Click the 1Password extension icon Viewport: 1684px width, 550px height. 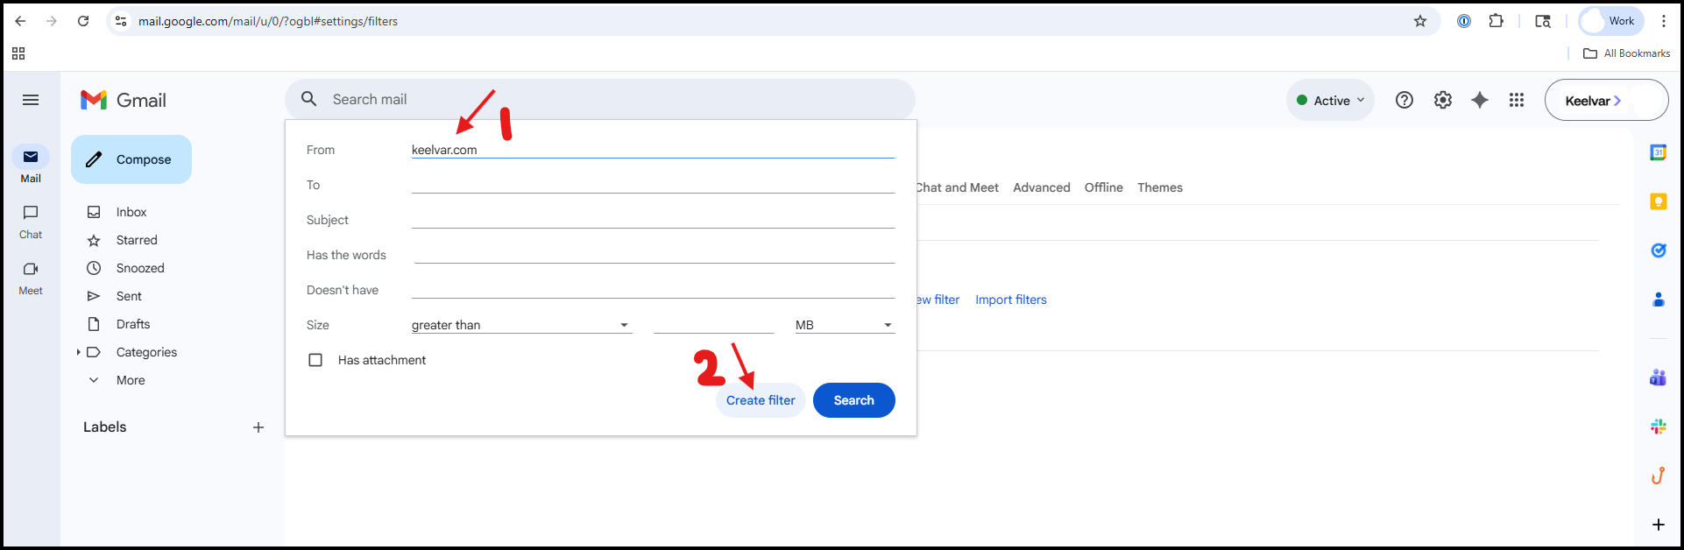tap(1464, 21)
